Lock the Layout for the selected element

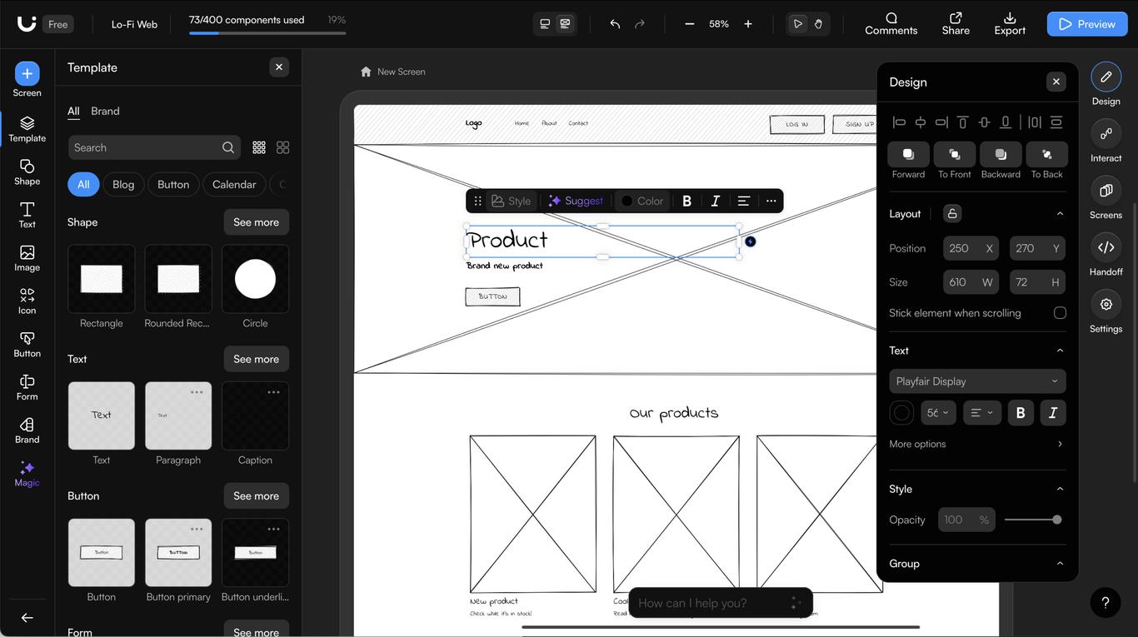(x=951, y=213)
